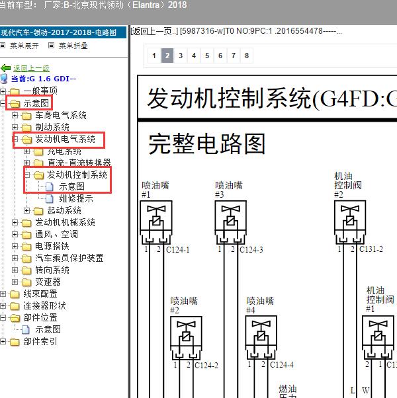This screenshot has height=398, width=397.
Task: Go to page 5 of diagram
Action: coord(207,56)
